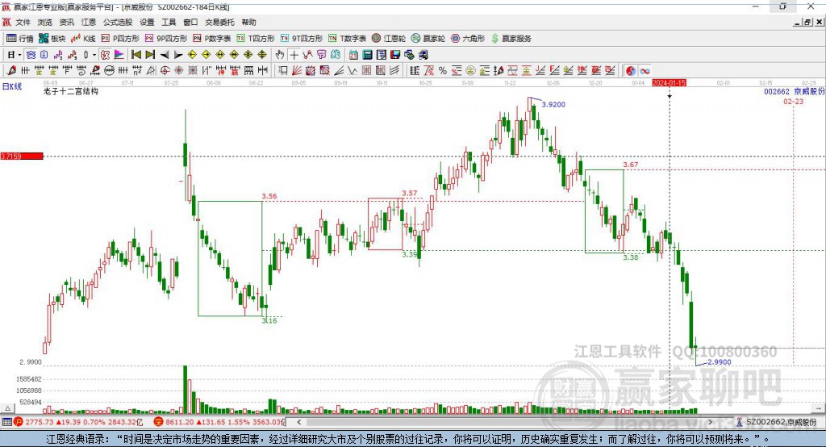The image size is (826, 447).
Task: Open 赢家服务 with dollar icon
Action: click(511, 39)
